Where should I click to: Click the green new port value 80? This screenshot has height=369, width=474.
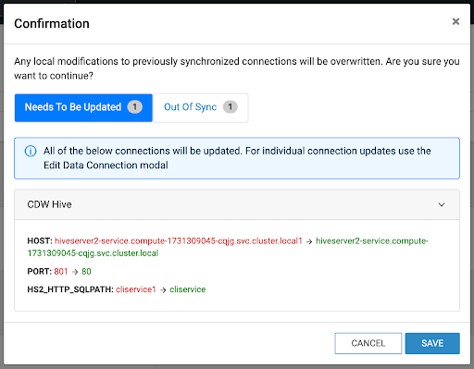(86, 271)
